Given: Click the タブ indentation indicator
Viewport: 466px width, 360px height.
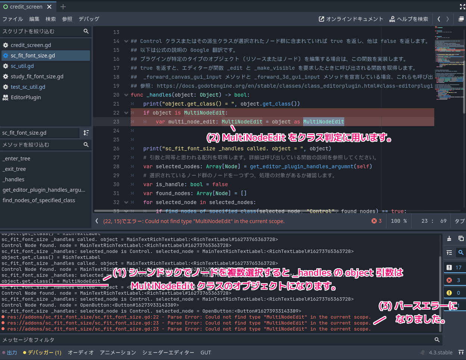Looking at the screenshot, I should click(460, 221).
